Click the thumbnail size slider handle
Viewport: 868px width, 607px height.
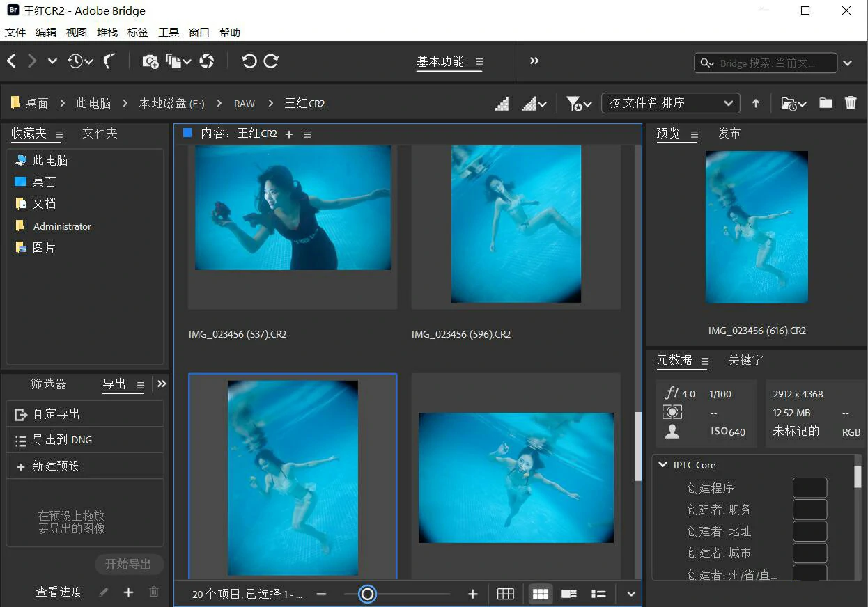(x=367, y=594)
